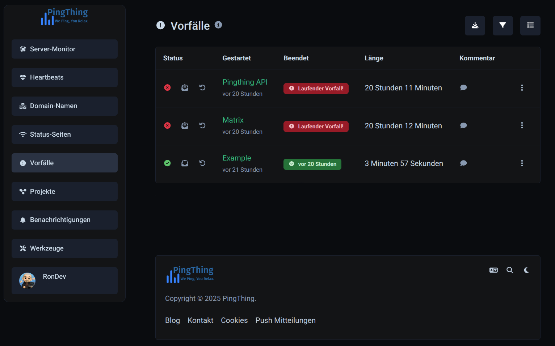Open the Blog link in the footer

(172, 320)
